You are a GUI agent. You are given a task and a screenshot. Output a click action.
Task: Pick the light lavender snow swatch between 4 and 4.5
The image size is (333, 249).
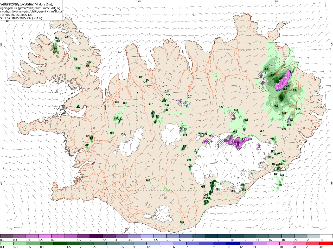[147, 236]
